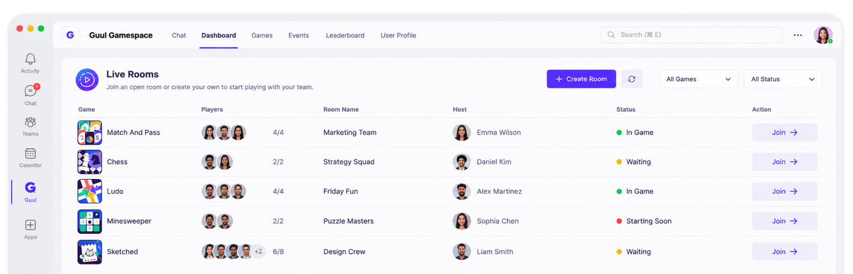Click the Sketched game name

pos(123,252)
